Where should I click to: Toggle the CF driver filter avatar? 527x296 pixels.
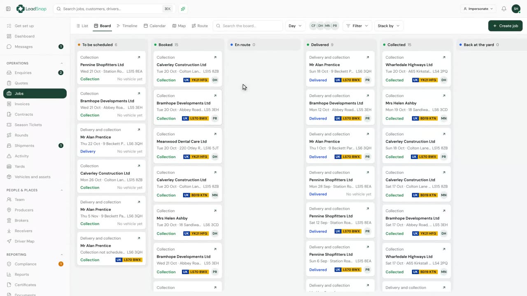pos(313,25)
